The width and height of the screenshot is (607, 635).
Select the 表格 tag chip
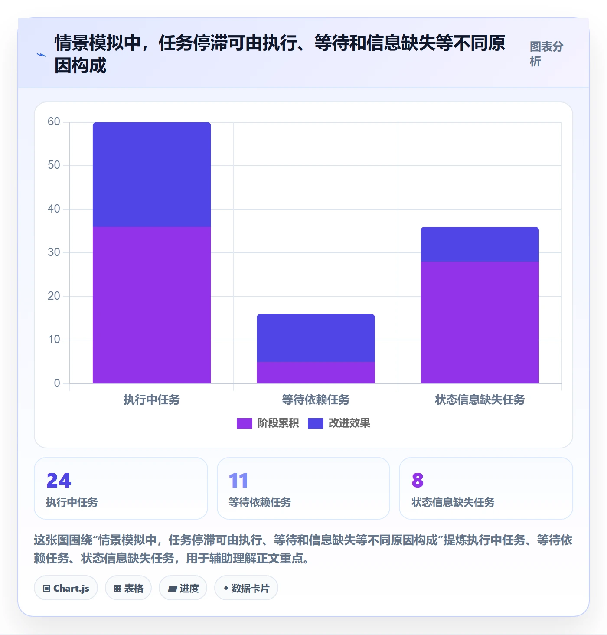pos(128,588)
